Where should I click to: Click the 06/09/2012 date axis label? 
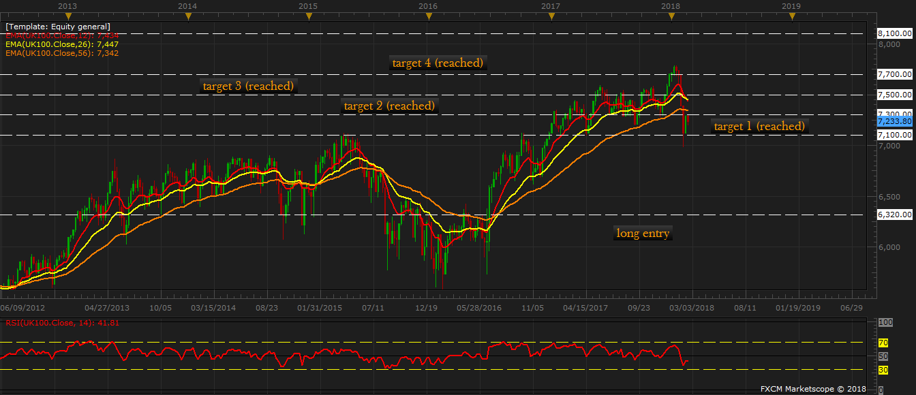click(24, 308)
